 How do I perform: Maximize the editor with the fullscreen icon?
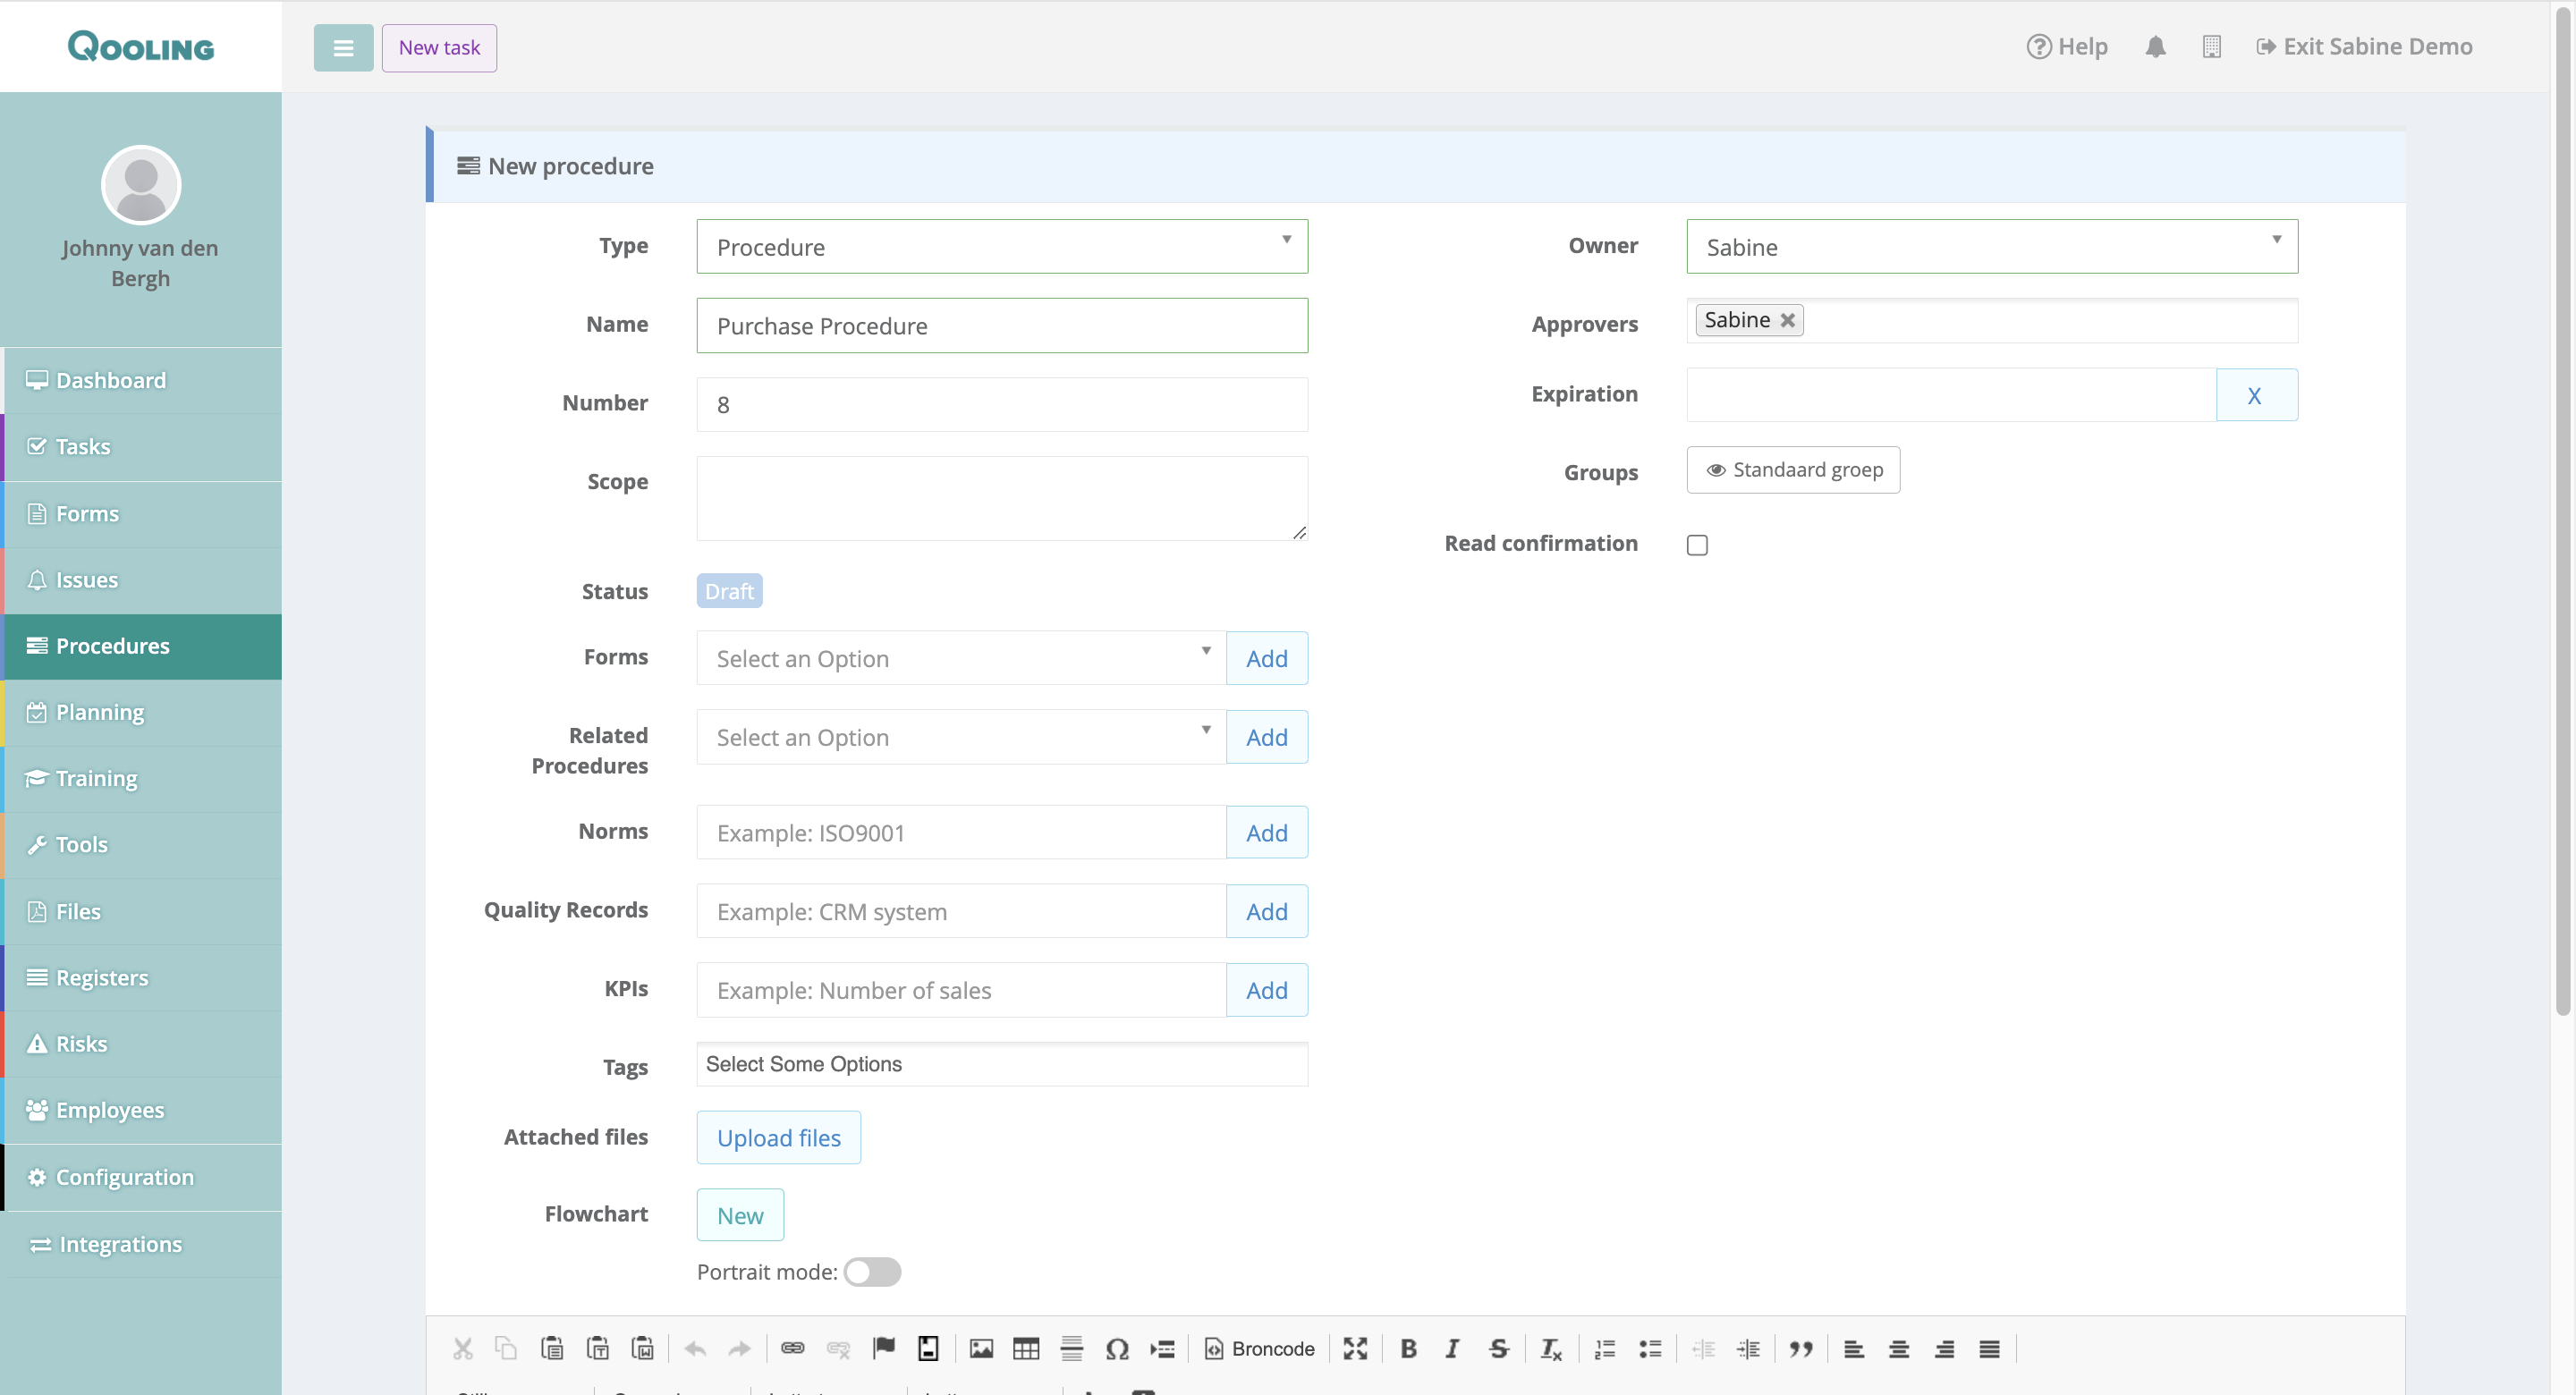tap(1355, 1349)
